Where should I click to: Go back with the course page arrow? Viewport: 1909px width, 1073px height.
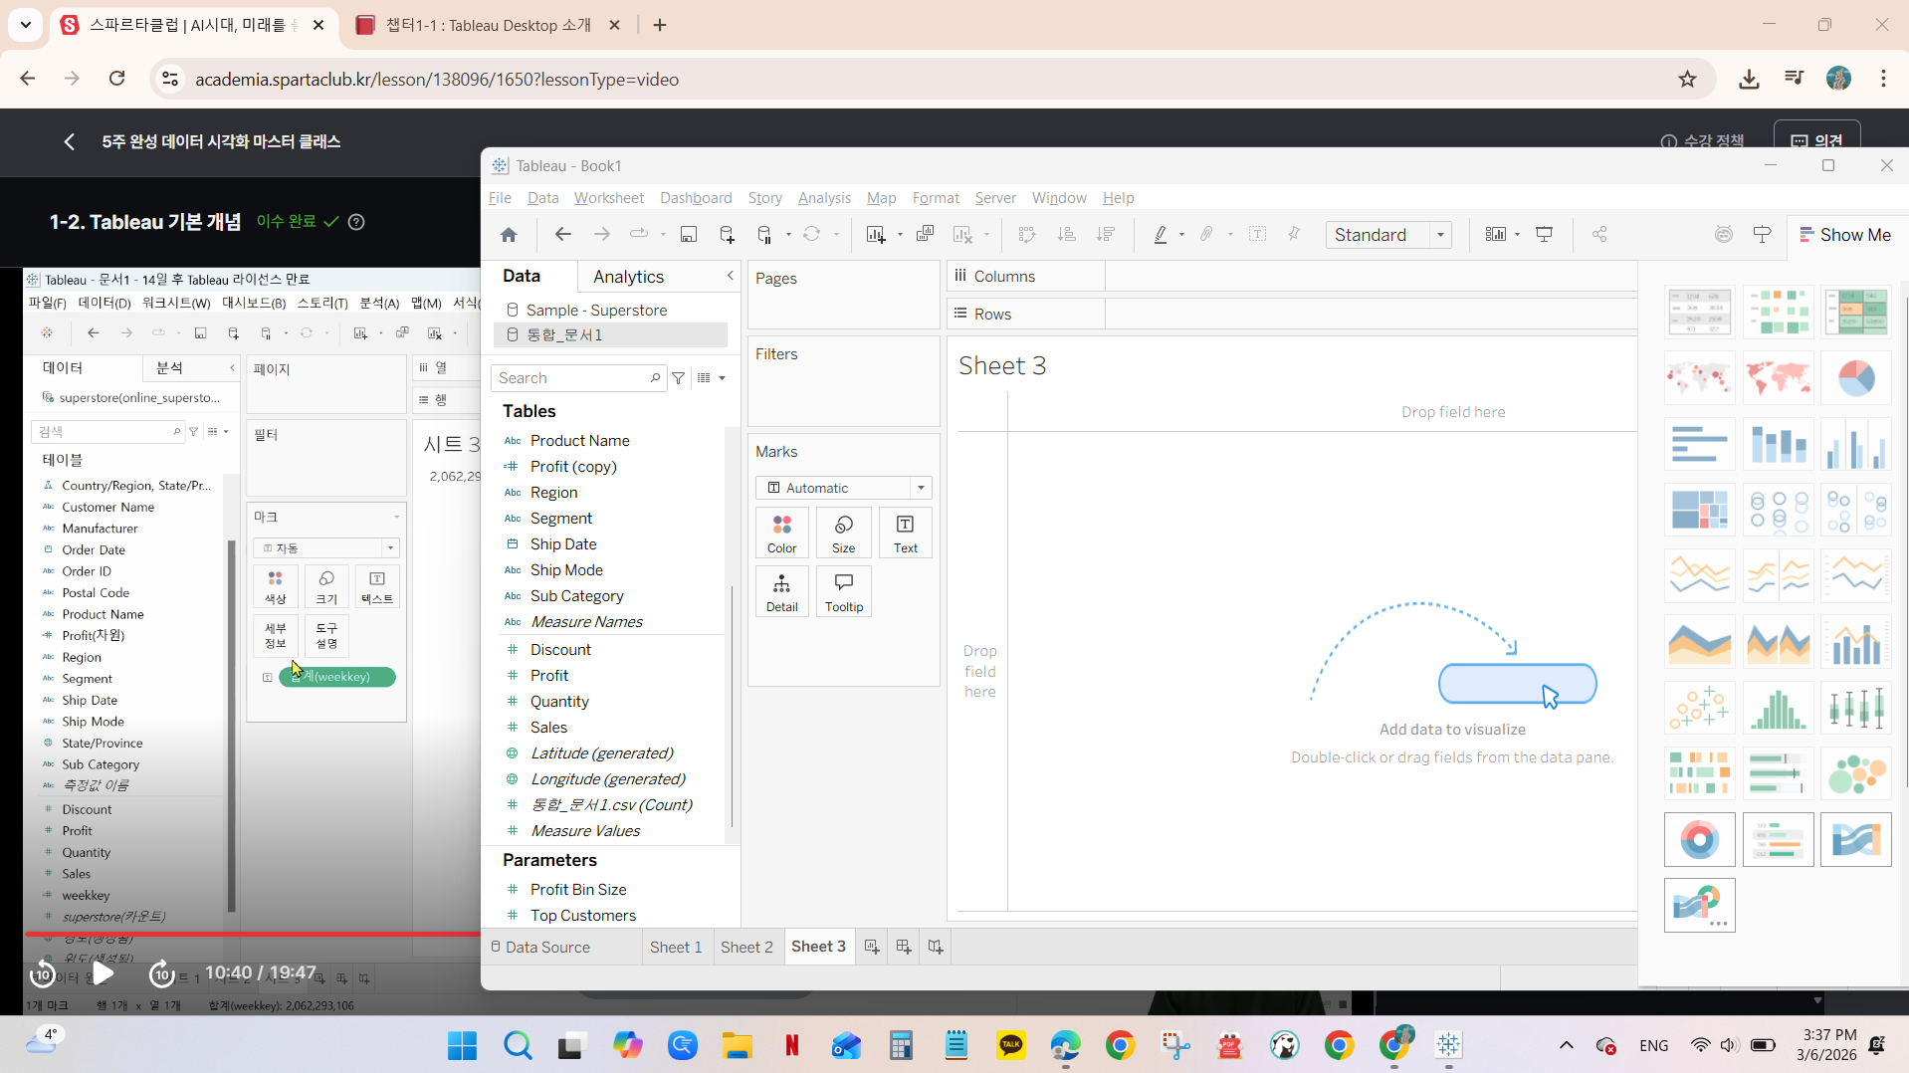tap(69, 142)
